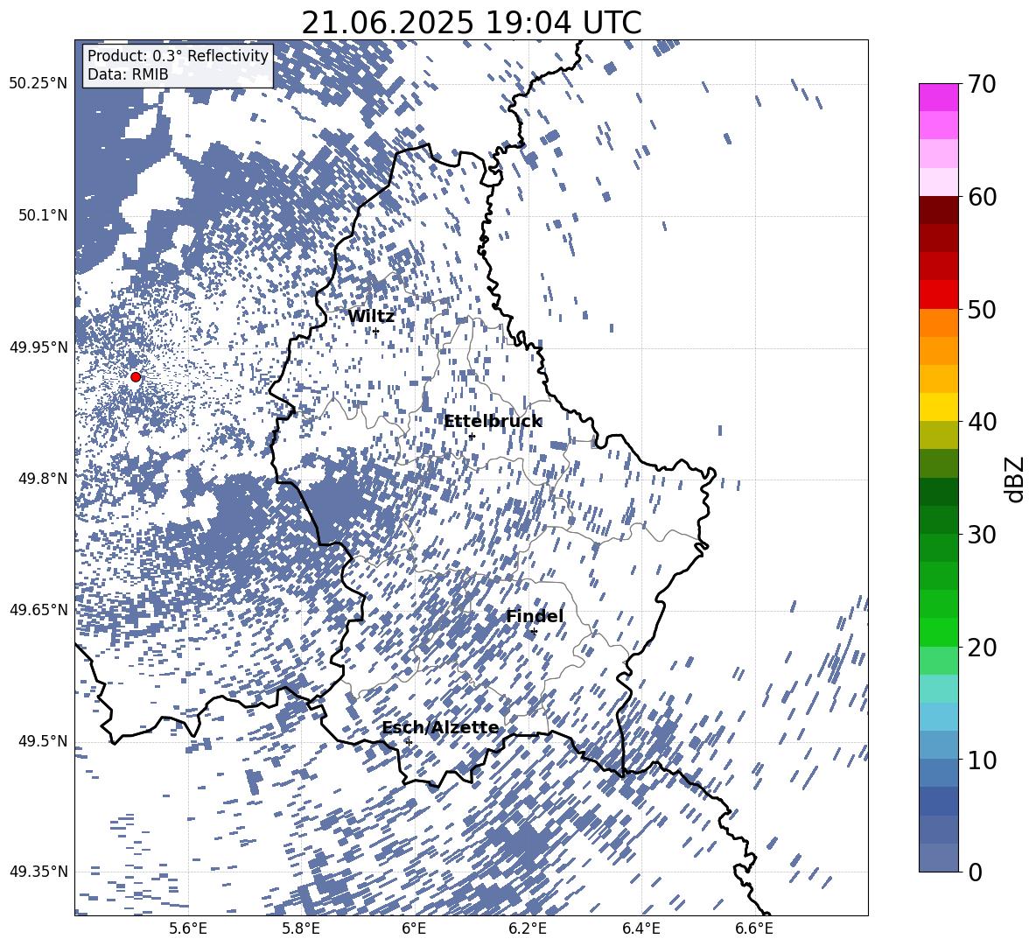This screenshot has width=1036, height=946.
Task: Click the 0 dBZ colorbar label
Action: click(x=976, y=872)
